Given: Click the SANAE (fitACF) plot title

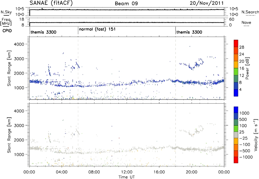Looking at the screenshot, I should point(51,3).
